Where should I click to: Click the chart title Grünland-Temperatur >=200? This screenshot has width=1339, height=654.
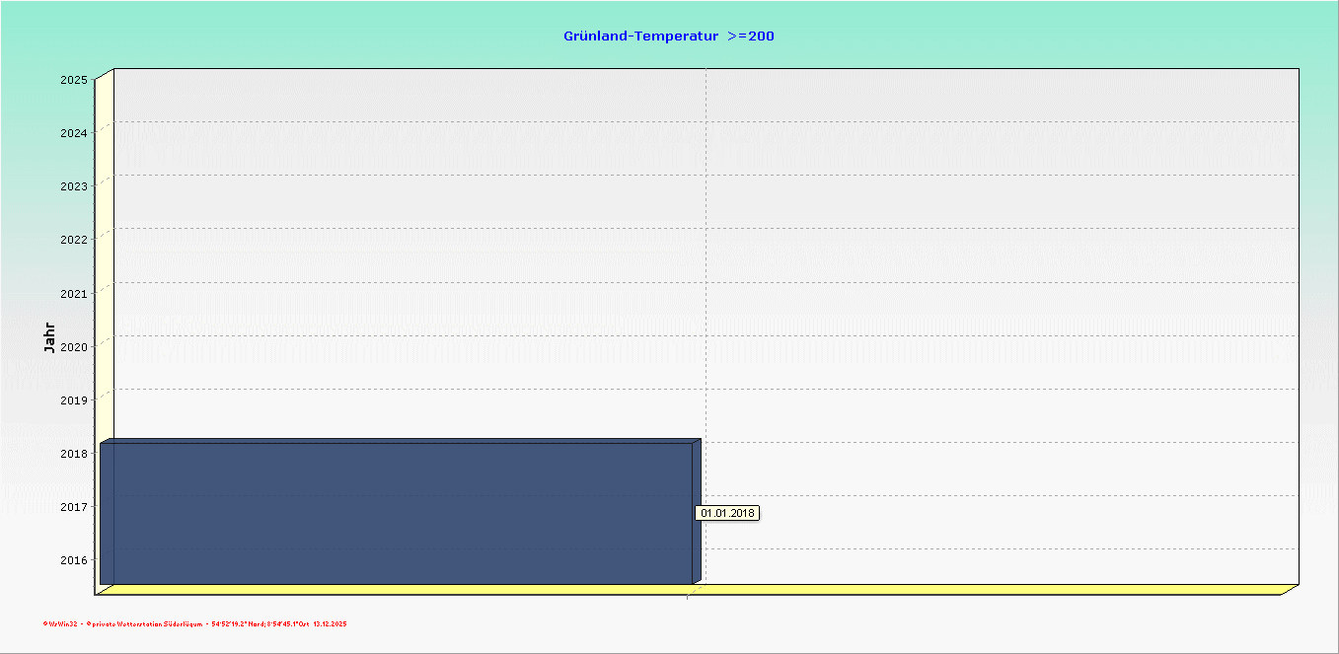(668, 36)
